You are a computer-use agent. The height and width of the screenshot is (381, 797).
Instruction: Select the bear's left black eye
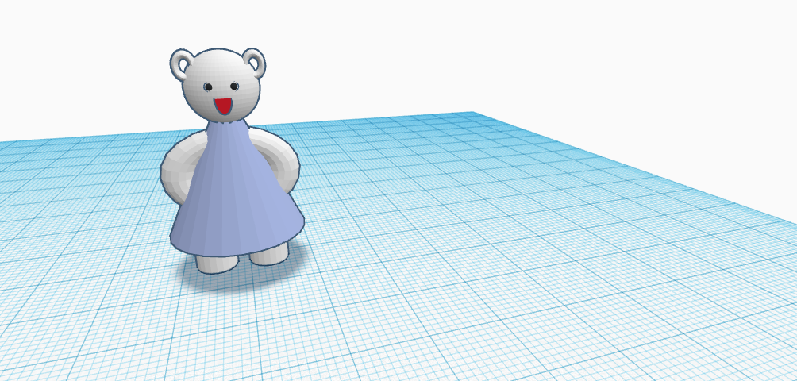click(x=208, y=87)
